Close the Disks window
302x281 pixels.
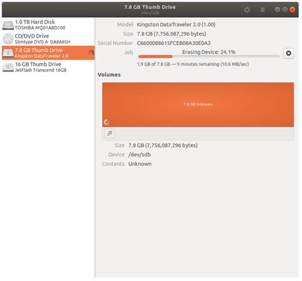(292, 10)
